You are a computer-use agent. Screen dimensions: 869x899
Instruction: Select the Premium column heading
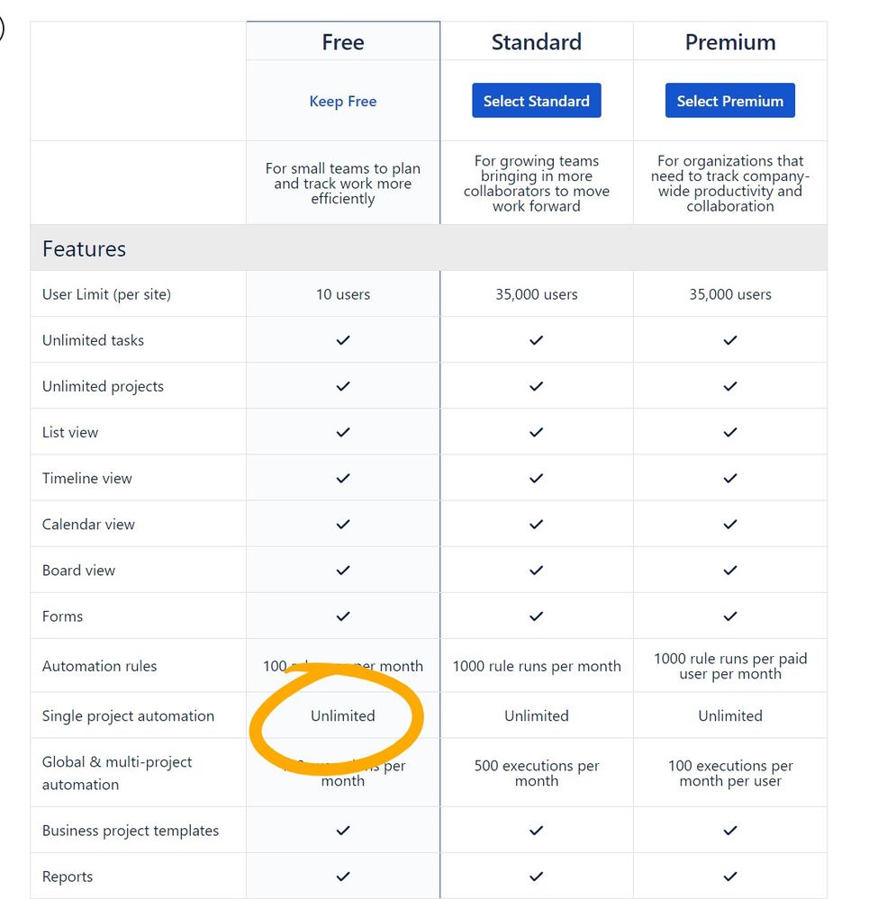pos(730,42)
